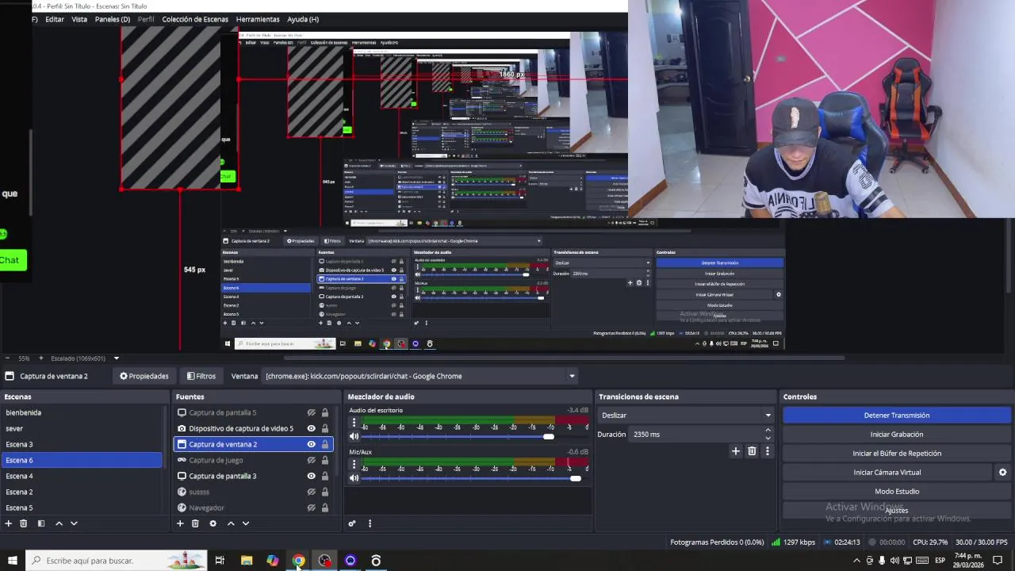
Task: Select the bienbenida scene
Action: [x=82, y=412]
